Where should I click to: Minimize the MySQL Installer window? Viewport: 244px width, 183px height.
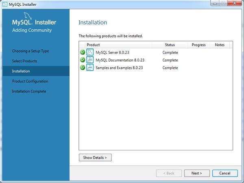tap(215, 3)
